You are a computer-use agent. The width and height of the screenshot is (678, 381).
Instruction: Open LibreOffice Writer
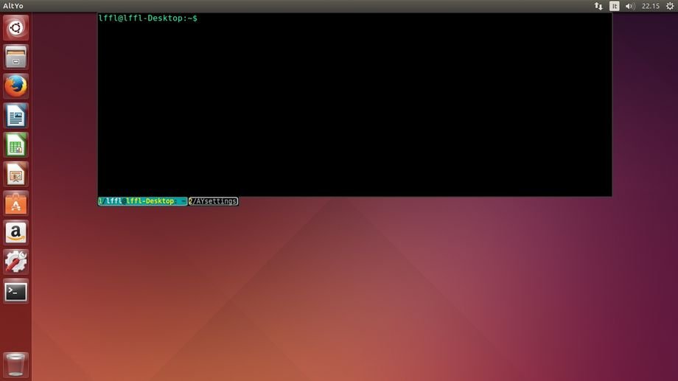coord(15,116)
